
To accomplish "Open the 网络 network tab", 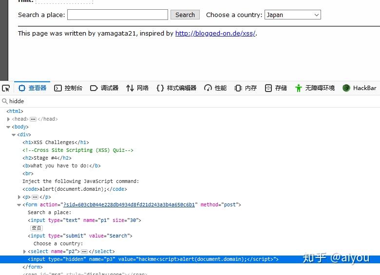I will (x=137, y=88).
